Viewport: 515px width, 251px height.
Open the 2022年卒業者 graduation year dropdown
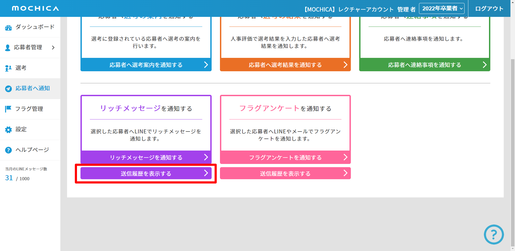pos(442,9)
